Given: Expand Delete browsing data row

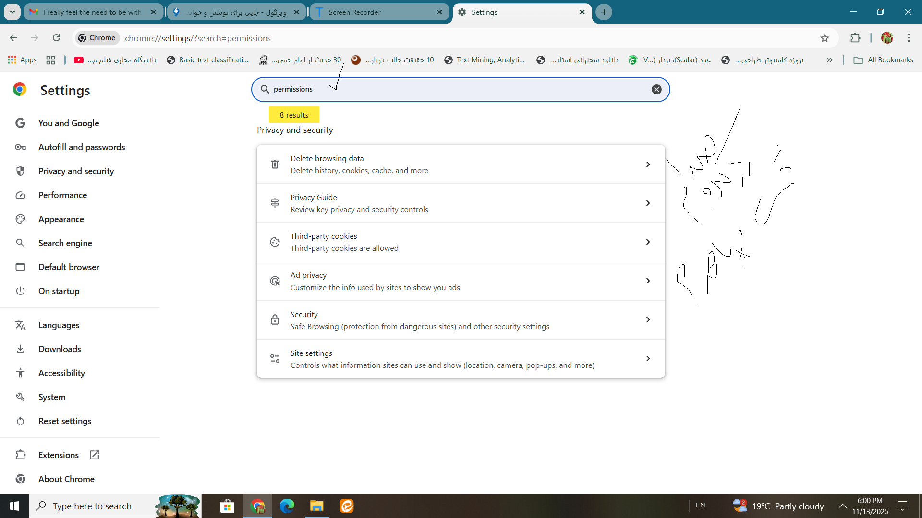Looking at the screenshot, I should coord(648,165).
